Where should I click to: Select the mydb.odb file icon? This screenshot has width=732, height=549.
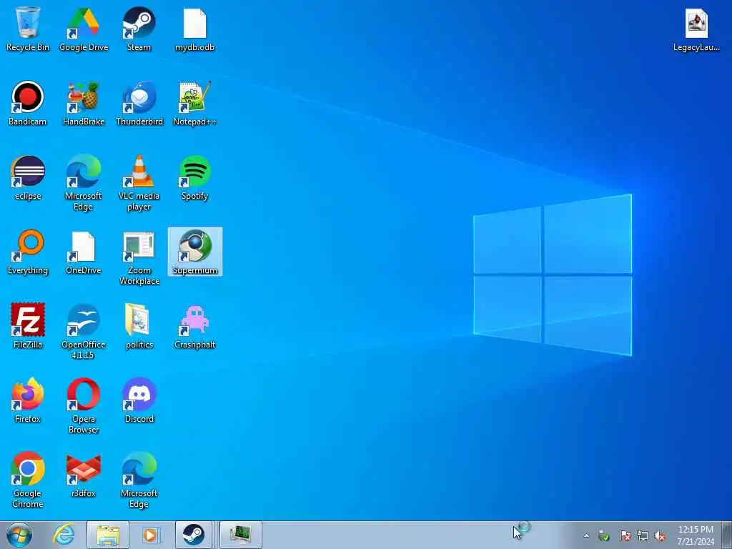tap(194, 29)
